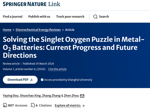The height and width of the screenshot is (111, 150).
Task: Click the email envelope icon beside Zhen Zhou
Action: pos(82,96)
